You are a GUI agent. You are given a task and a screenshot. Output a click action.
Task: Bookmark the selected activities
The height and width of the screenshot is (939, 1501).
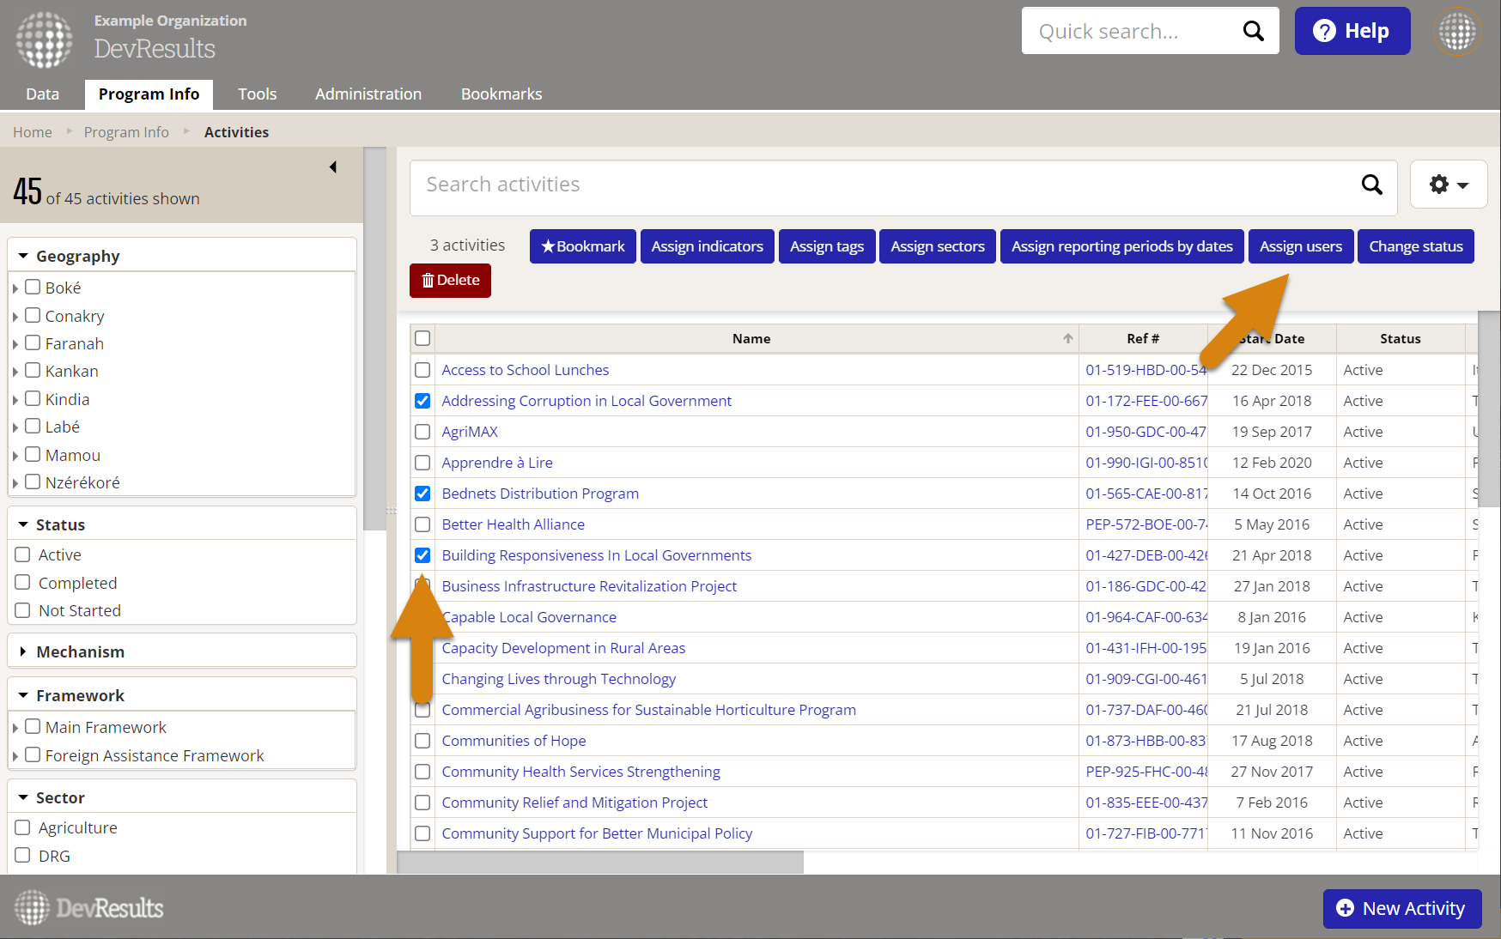pyautogui.click(x=583, y=246)
